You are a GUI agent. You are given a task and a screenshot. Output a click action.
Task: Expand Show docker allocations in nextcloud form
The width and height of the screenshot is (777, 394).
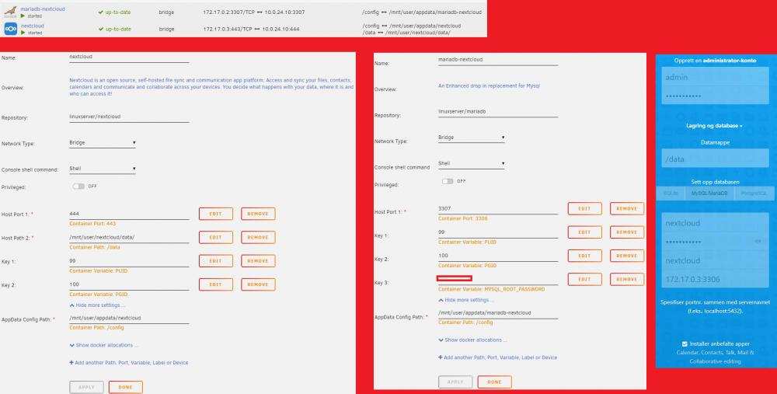point(103,345)
